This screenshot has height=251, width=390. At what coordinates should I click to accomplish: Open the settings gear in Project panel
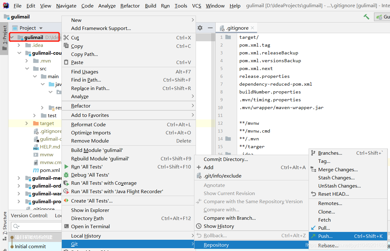pyautogui.click(x=200, y=28)
